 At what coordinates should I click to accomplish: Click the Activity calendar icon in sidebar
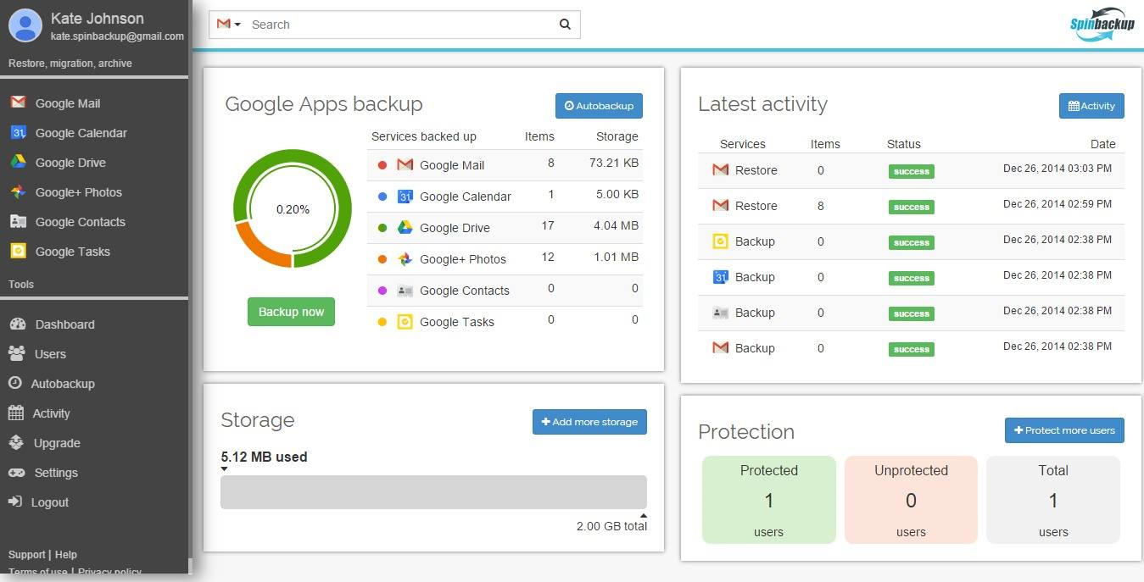tap(16, 413)
